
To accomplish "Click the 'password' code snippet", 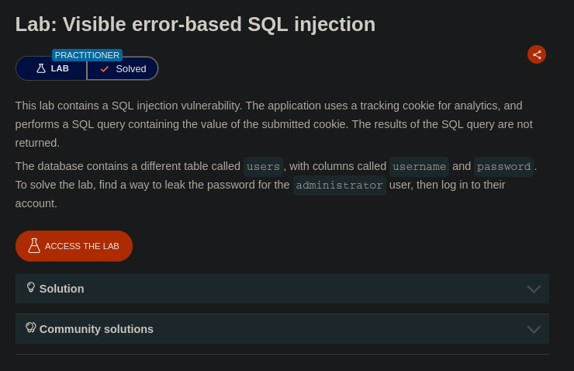I will click(x=503, y=167).
